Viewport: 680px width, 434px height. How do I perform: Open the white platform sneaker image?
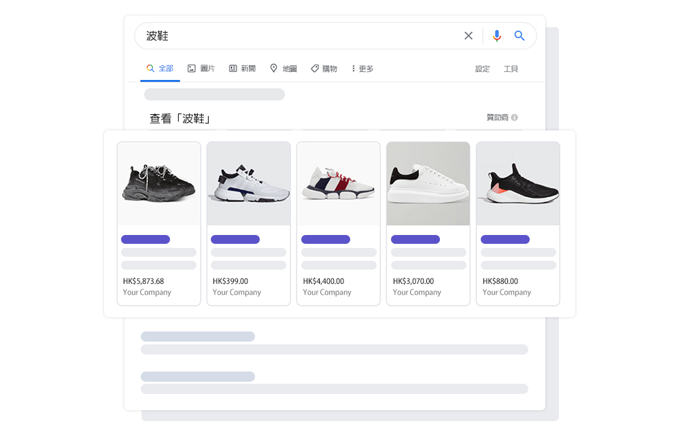tap(428, 183)
